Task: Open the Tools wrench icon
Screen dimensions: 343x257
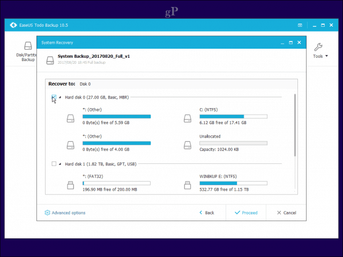Action: coord(318,47)
